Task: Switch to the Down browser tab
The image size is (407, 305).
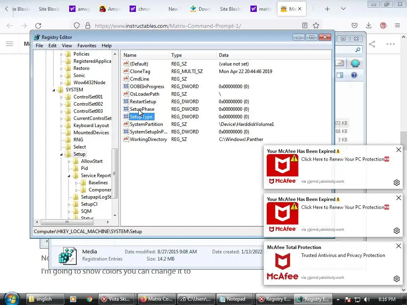Action: pos(201,9)
